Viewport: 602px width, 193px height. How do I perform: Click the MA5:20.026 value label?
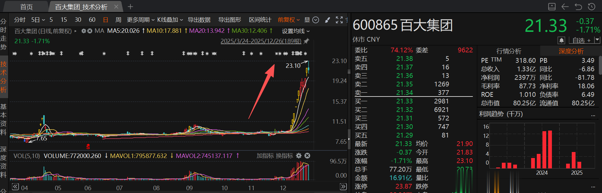[x=123, y=31]
